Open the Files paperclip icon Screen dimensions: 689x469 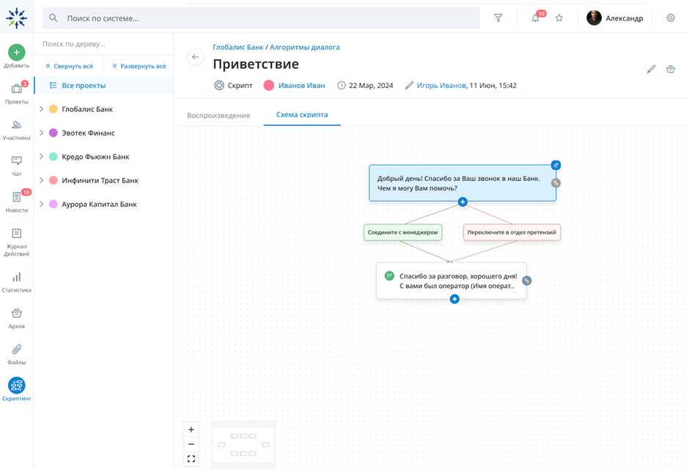pyautogui.click(x=16, y=349)
